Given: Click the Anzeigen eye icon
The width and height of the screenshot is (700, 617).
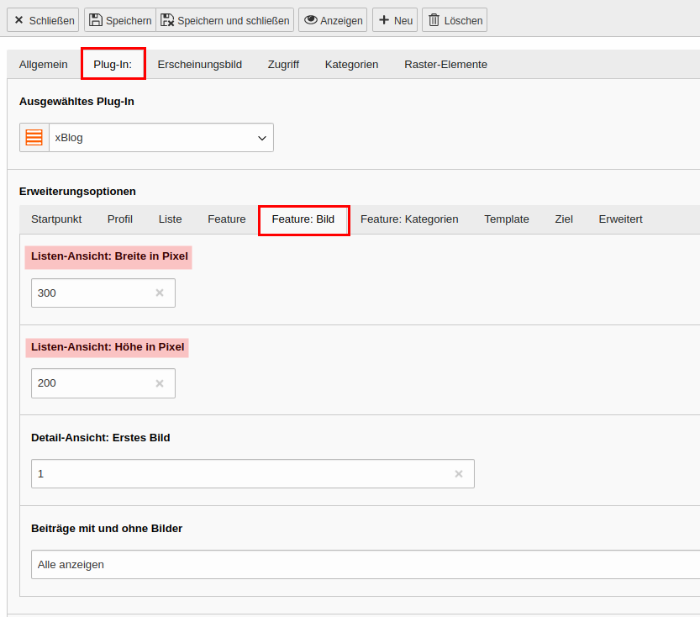Looking at the screenshot, I should 311,20.
